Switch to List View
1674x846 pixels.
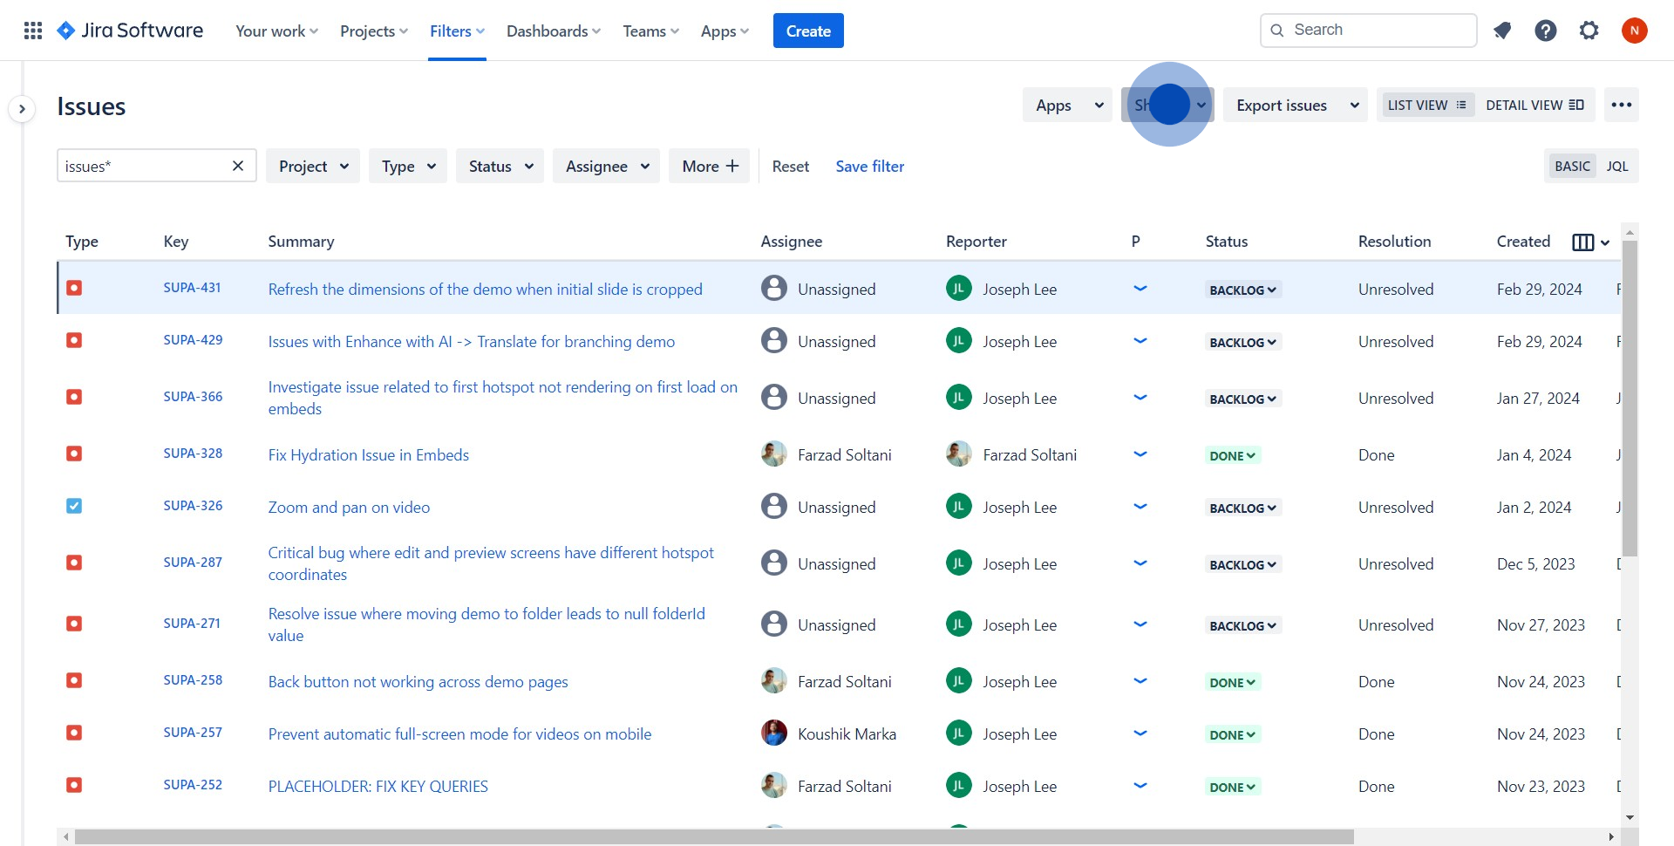click(x=1426, y=106)
